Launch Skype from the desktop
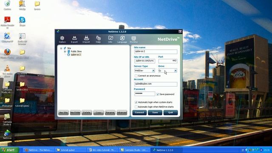This screenshot has height=153, width=272. click(22, 22)
